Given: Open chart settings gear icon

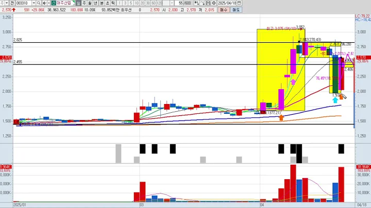Looking at the screenshot, I should coord(214,3).
